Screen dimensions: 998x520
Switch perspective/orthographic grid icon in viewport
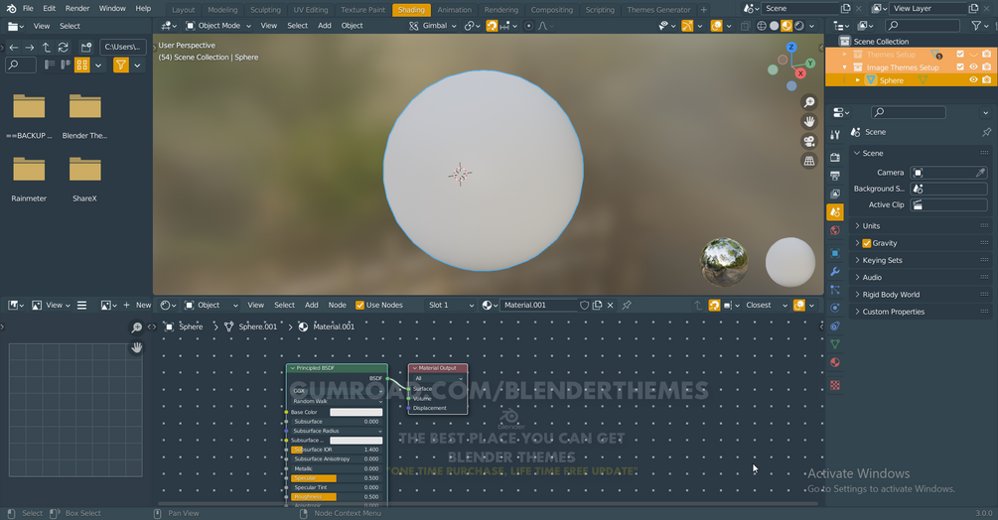(x=809, y=161)
